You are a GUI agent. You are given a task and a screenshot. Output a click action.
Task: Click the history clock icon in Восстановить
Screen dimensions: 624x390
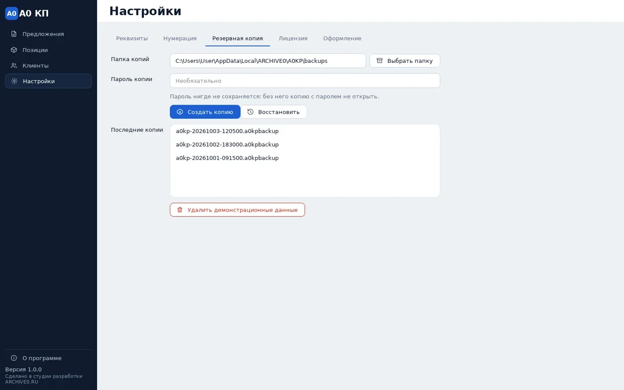tap(250, 112)
